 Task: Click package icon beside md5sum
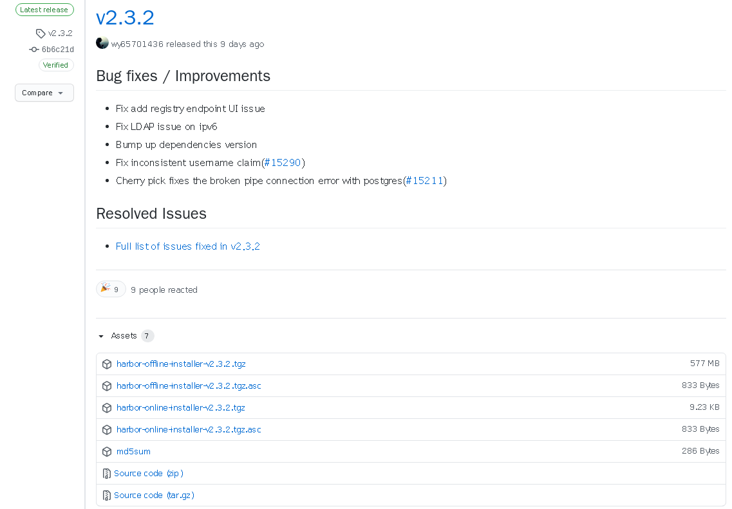107,452
